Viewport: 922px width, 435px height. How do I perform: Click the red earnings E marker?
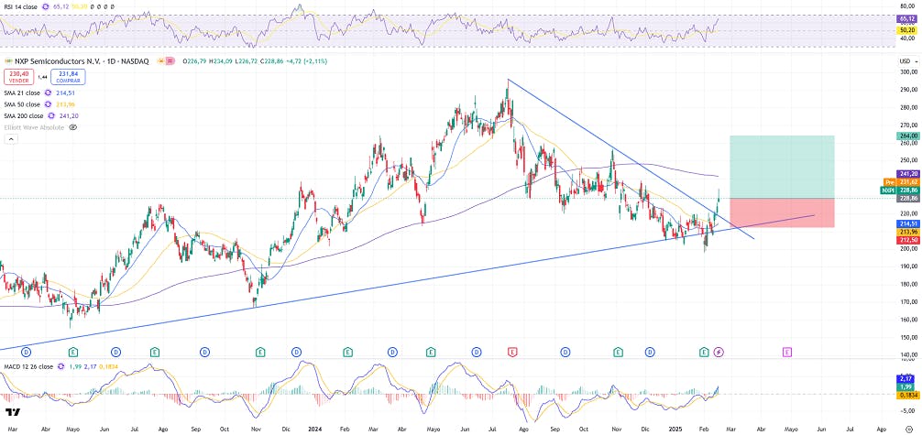pyautogui.click(x=512, y=352)
